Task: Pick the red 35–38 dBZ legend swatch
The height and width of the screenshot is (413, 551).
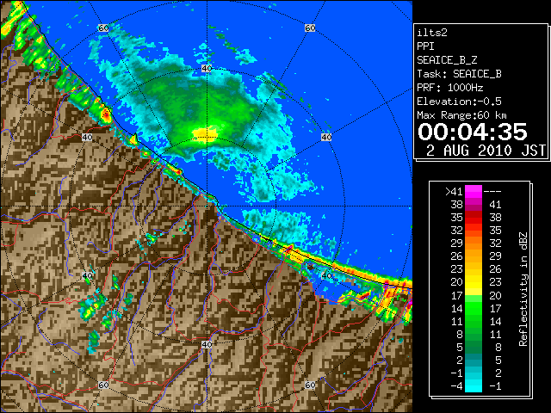Action: (x=474, y=218)
